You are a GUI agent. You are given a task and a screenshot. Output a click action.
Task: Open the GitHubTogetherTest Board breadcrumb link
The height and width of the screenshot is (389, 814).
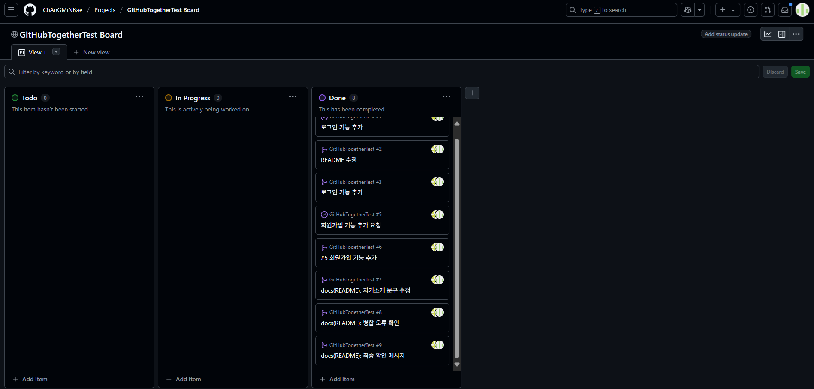click(x=163, y=10)
